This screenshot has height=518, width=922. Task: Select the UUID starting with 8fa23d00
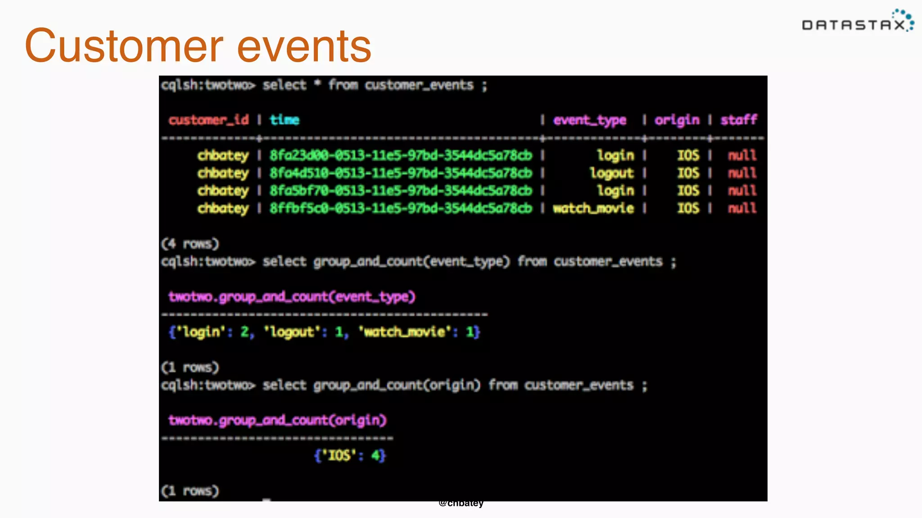point(401,156)
